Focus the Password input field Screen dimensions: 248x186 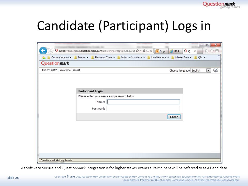[x=143, y=109]
